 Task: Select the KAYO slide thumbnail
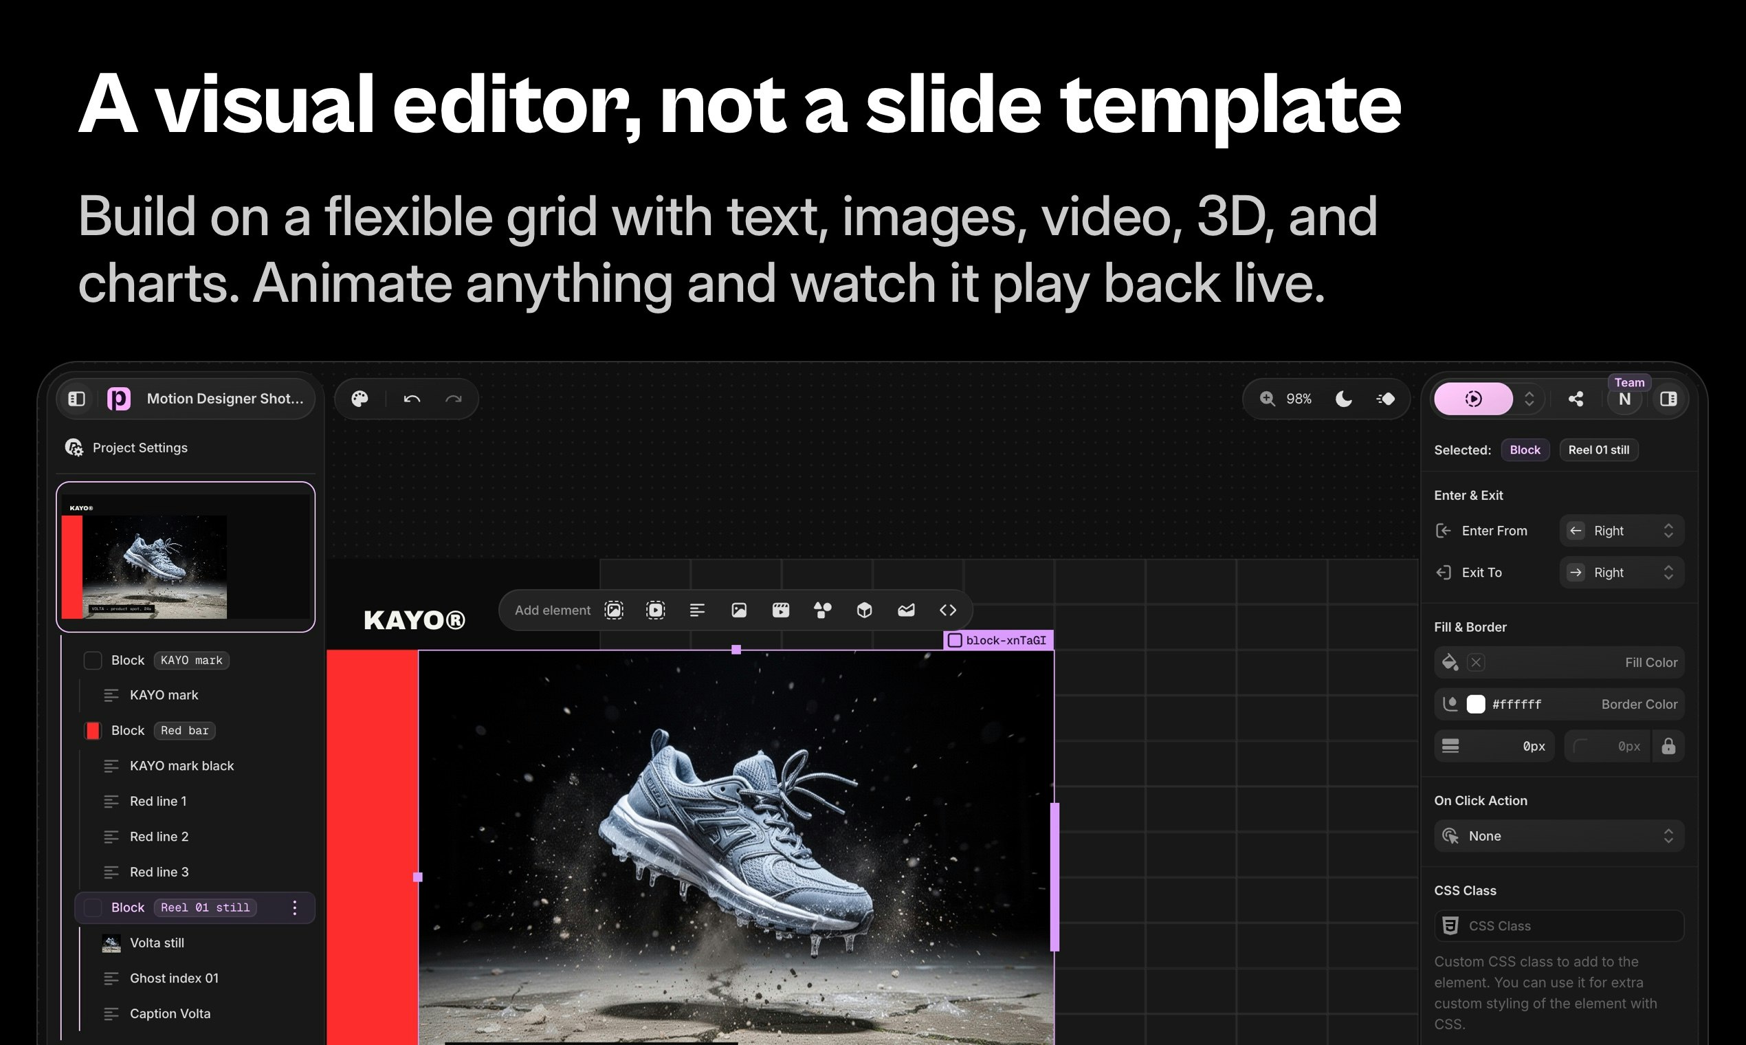tap(186, 556)
